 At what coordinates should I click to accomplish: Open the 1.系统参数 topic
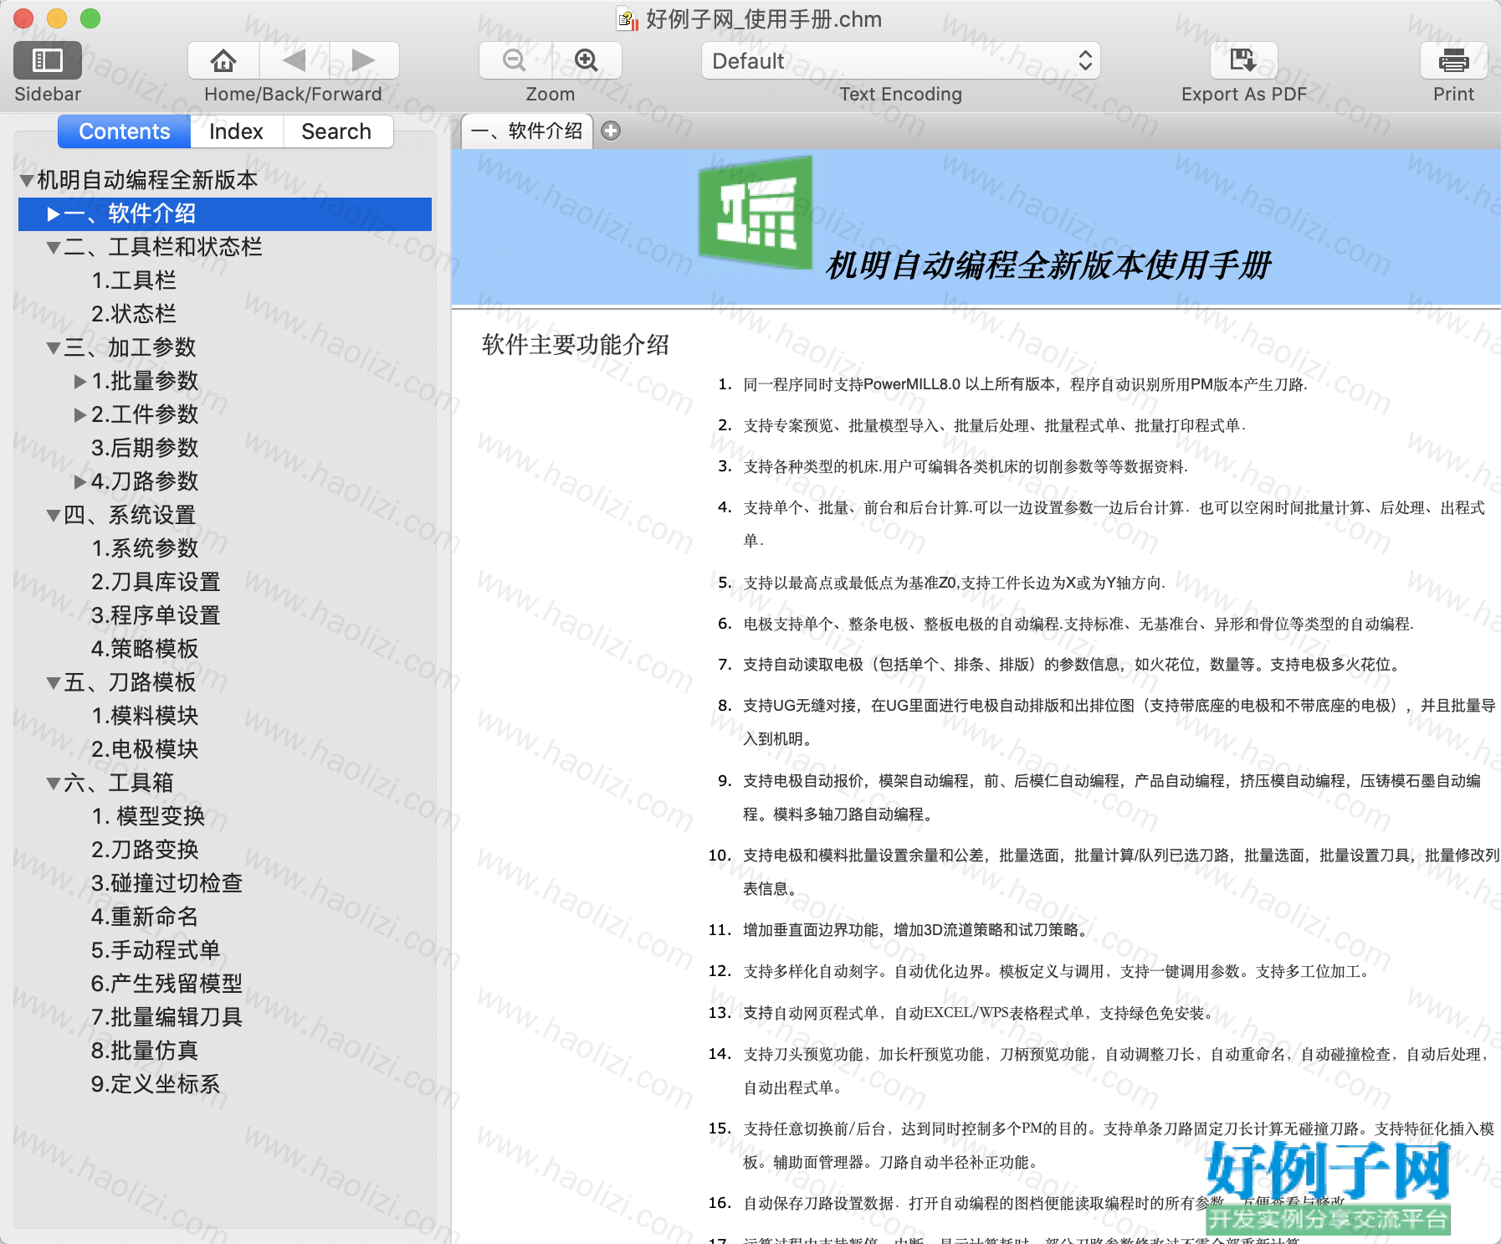pos(145,548)
